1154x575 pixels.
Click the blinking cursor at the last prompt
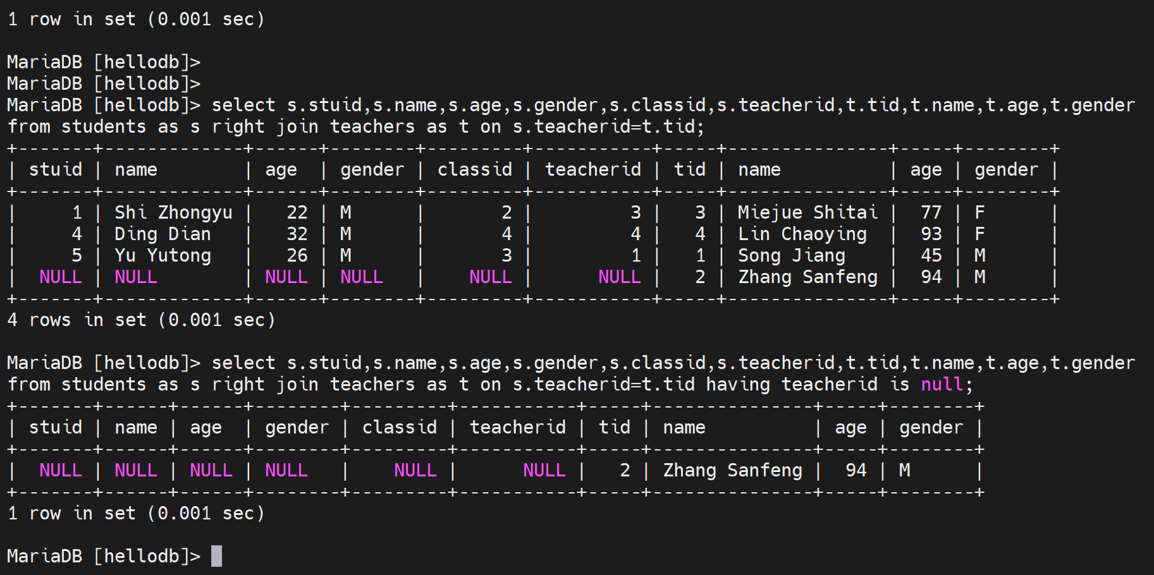(x=216, y=556)
